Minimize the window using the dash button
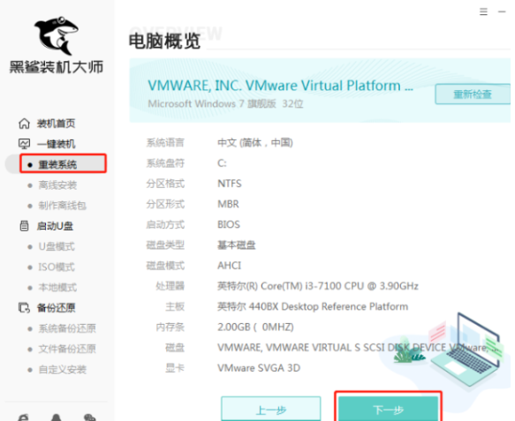The height and width of the screenshot is (421, 515). (502, 11)
